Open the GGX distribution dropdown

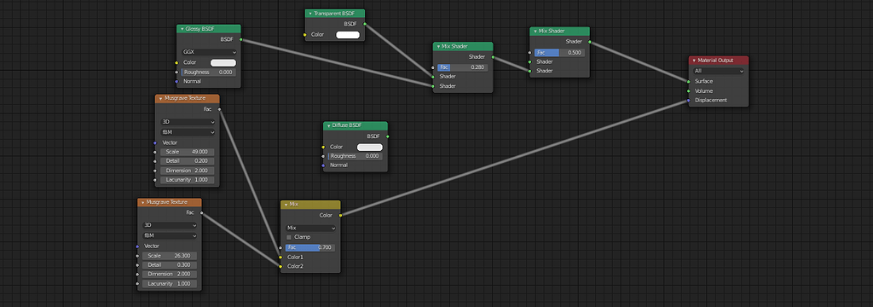click(209, 52)
